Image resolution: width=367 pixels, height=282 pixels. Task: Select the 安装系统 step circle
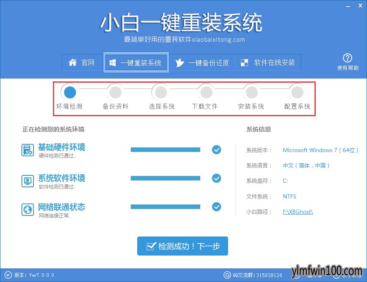(x=252, y=92)
